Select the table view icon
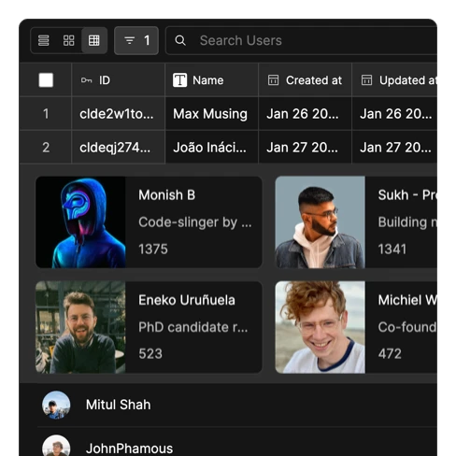Image resolution: width=456 pixels, height=456 pixels. [94, 40]
